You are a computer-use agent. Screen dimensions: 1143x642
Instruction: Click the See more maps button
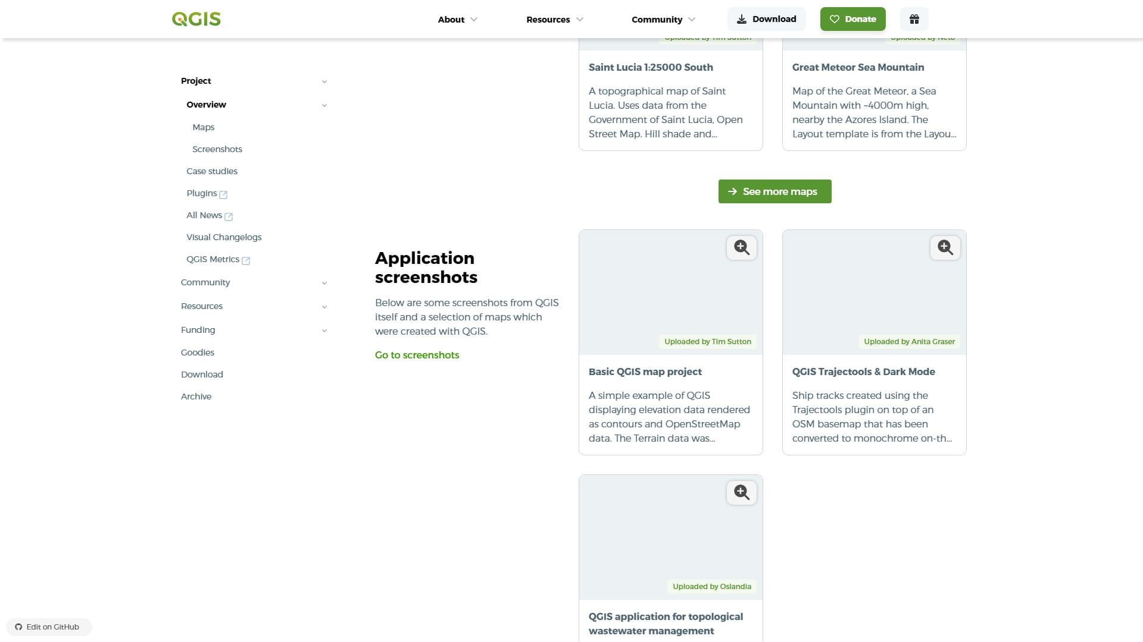click(x=775, y=191)
